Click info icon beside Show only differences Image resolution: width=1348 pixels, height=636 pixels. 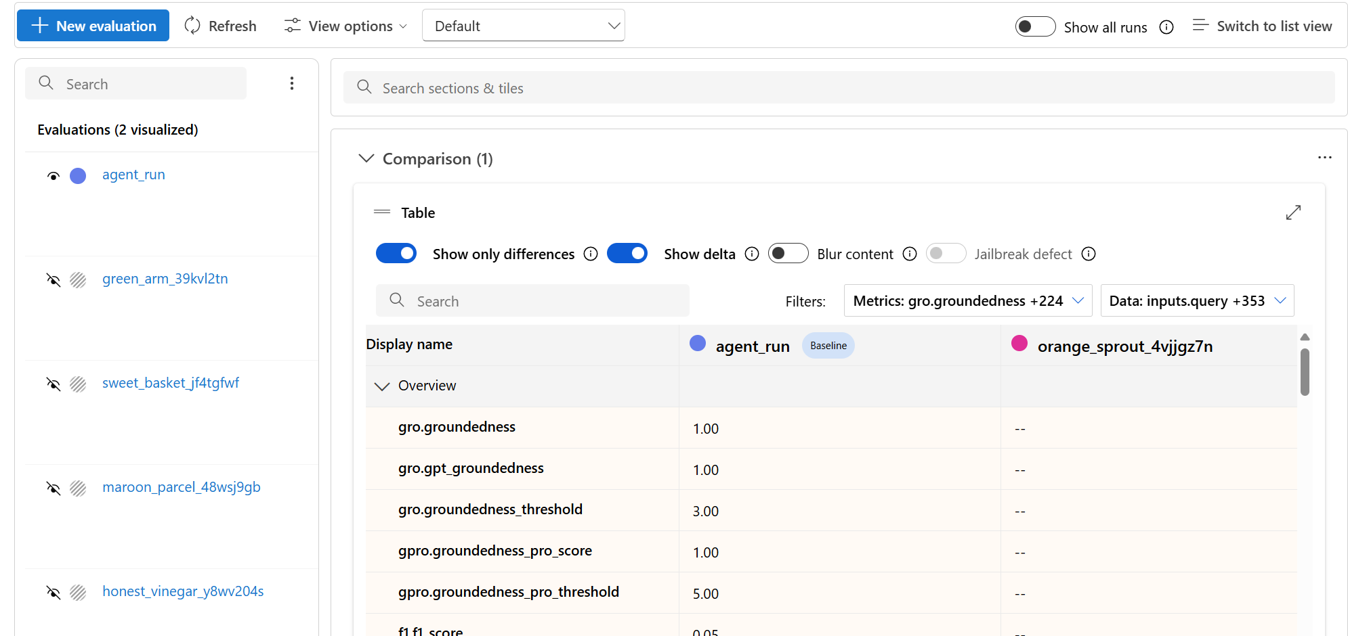[591, 254]
